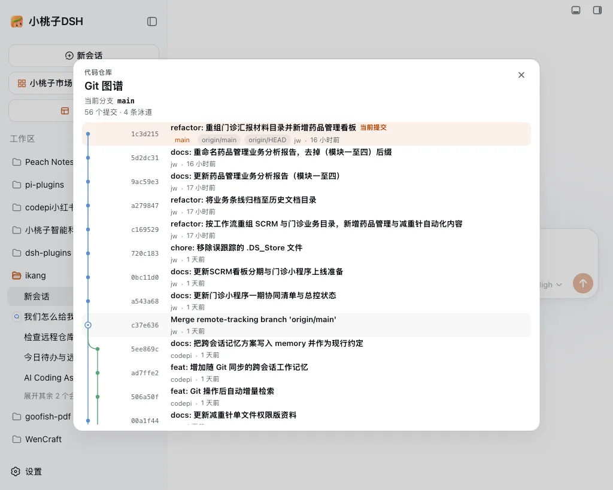The image size is (613, 490).
Task: Click the search icon beside 我们怎么给我
Action: [16, 316]
